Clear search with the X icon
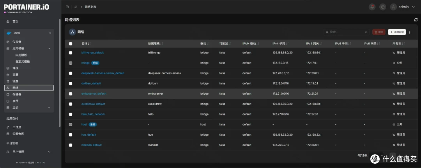The image size is (421, 168). (365, 32)
